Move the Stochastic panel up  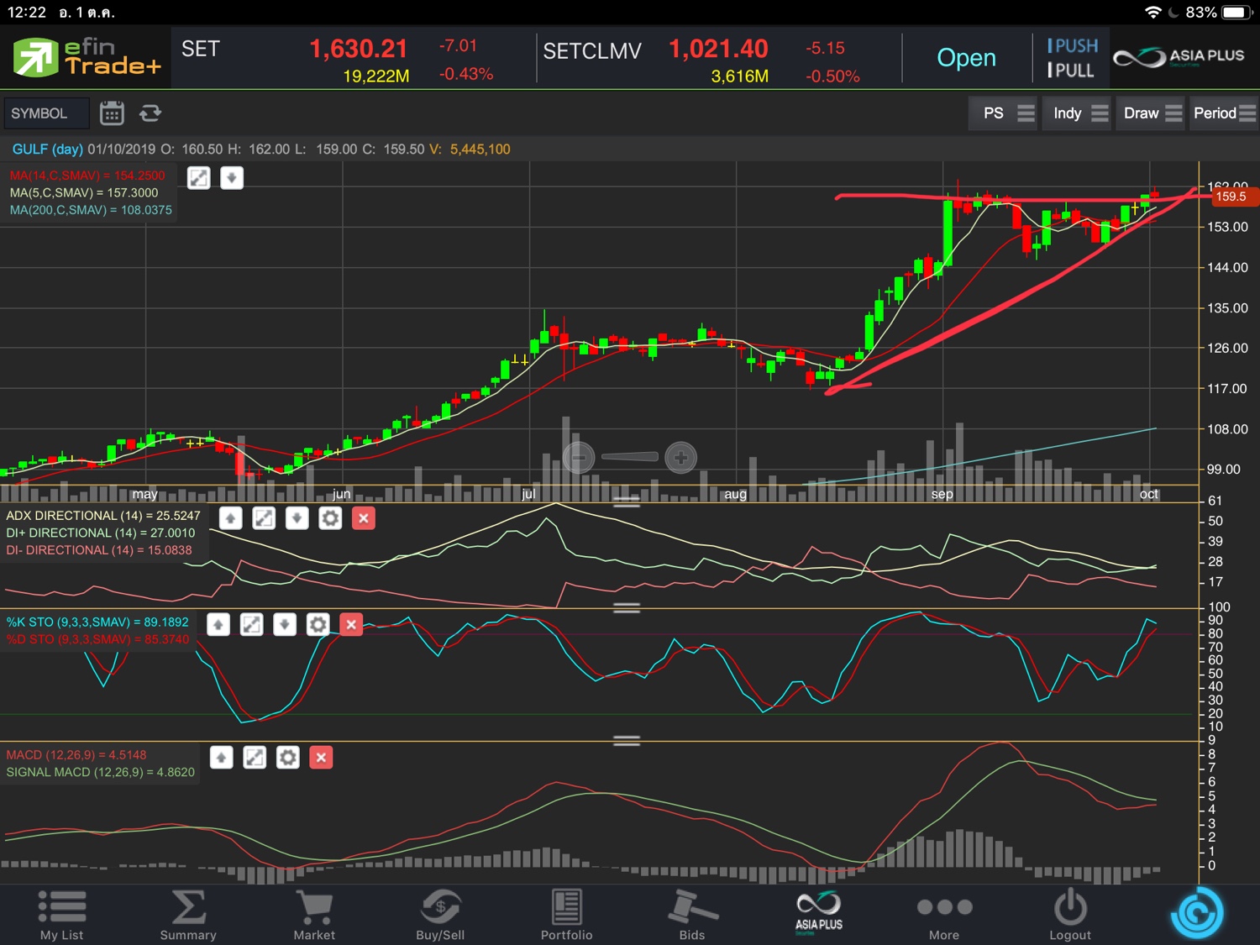coord(218,624)
